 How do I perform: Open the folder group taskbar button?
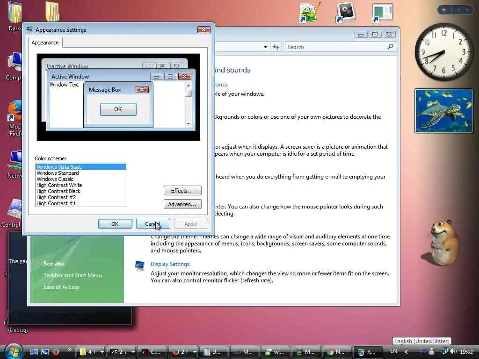tap(90, 352)
